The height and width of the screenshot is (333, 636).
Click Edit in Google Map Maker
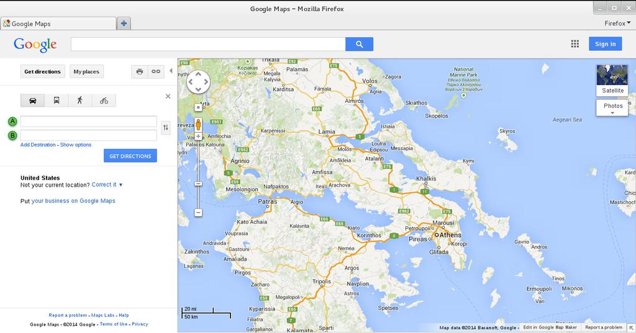pyautogui.click(x=550, y=327)
